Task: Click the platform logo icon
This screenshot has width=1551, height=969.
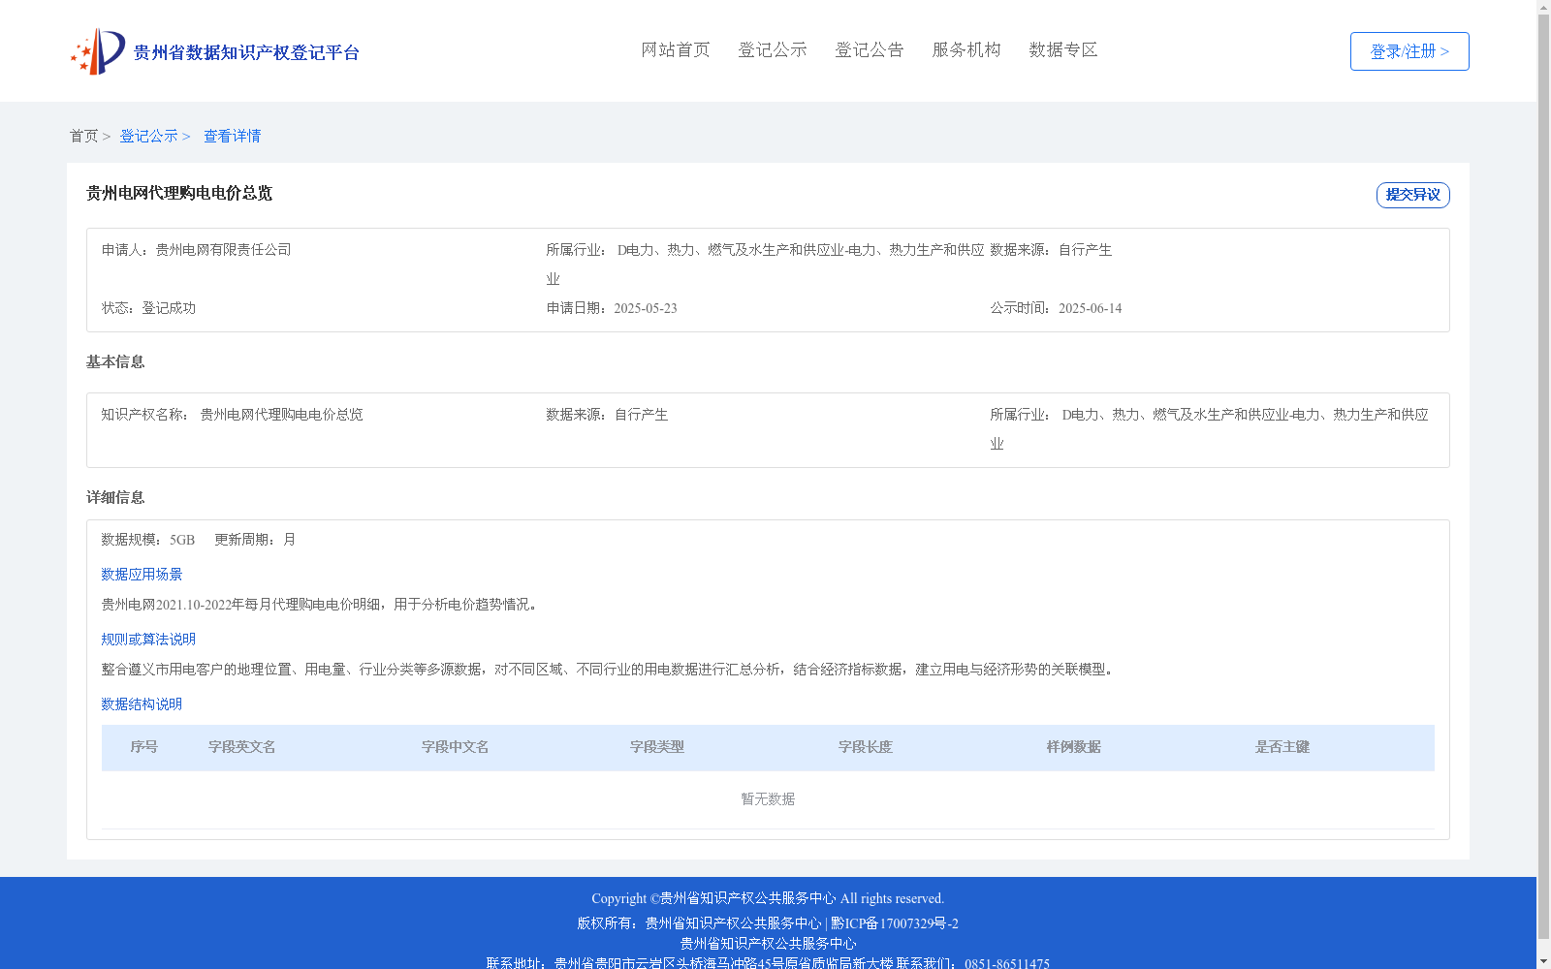Action: click(x=98, y=51)
